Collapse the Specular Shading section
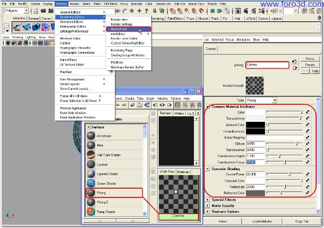This screenshot has height=228, width=324. pos(207,169)
